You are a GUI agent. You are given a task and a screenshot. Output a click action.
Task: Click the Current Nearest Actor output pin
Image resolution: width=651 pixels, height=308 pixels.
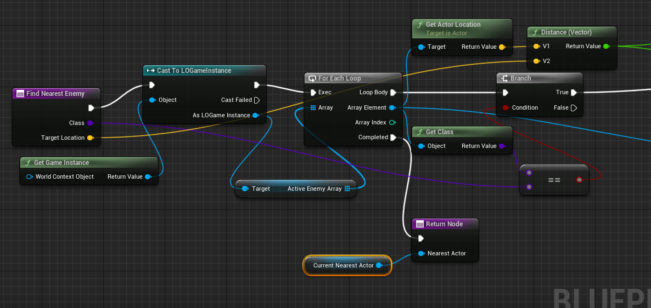[379, 265]
